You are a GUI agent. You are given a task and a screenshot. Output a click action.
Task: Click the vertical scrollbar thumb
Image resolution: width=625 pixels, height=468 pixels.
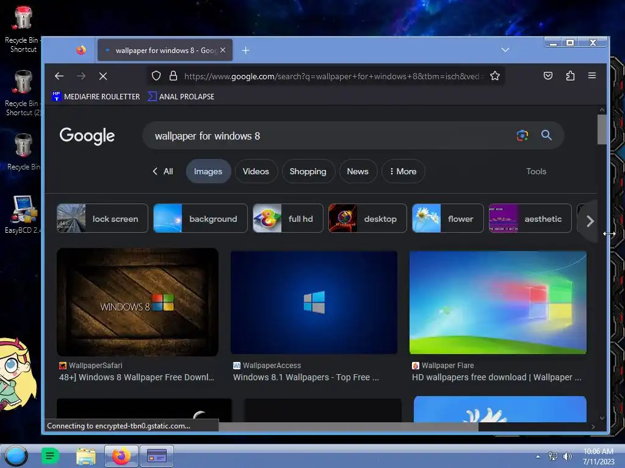(x=602, y=129)
